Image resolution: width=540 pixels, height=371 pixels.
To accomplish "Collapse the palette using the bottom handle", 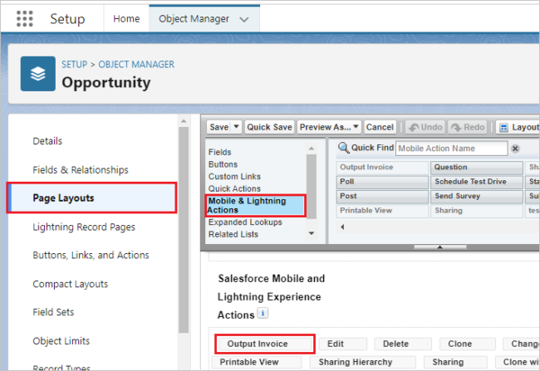I will [x=439, y=247].
